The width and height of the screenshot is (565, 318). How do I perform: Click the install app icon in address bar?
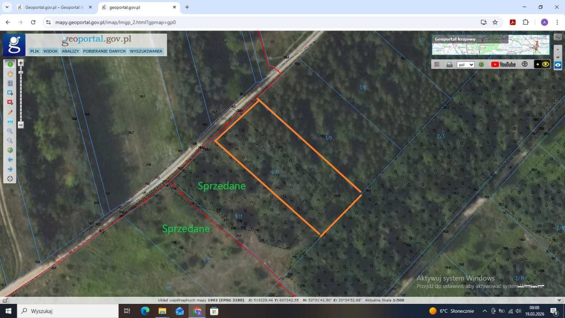click(483, 22)
